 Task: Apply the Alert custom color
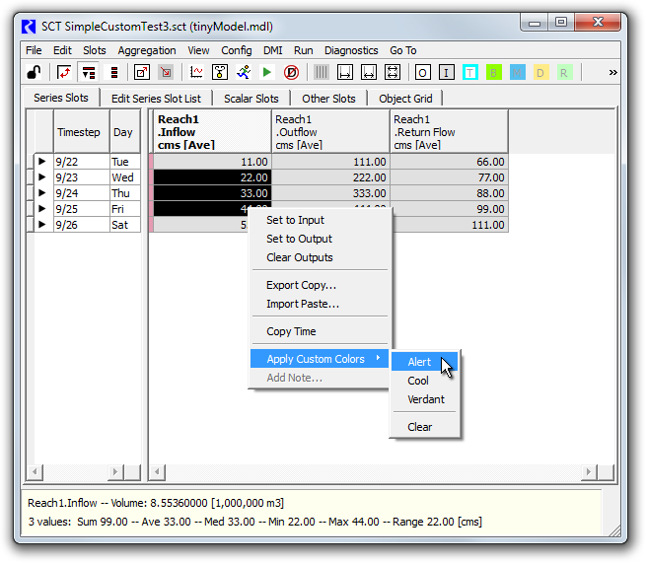[x=424, y=362]
